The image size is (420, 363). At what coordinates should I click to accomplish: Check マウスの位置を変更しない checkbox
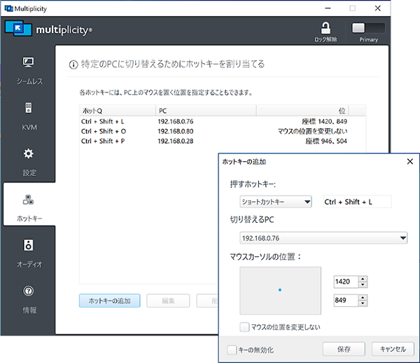click(244, 327)
